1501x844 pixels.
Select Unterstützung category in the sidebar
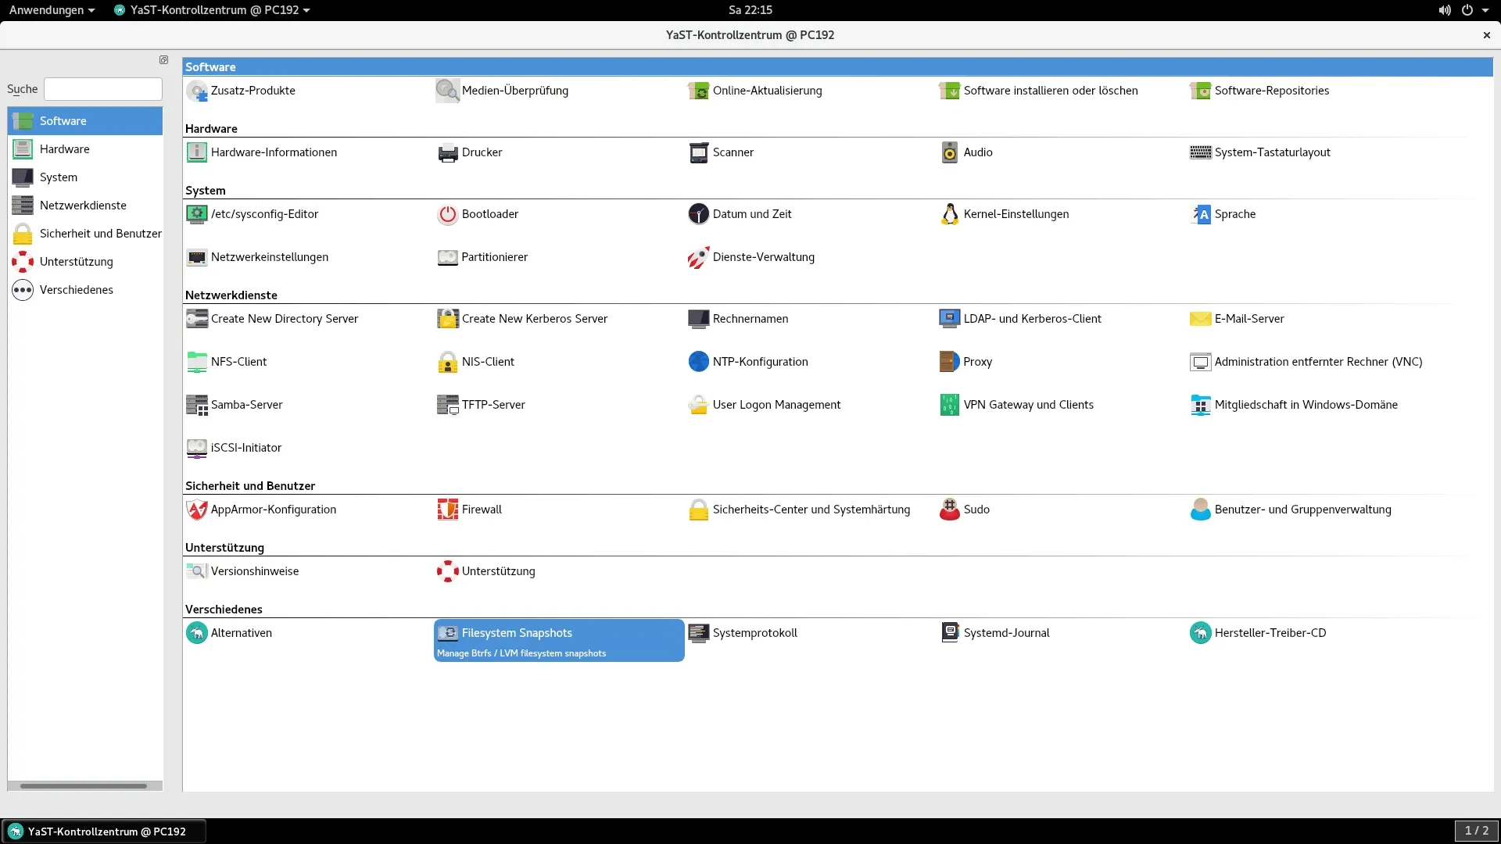click(85, 262)
